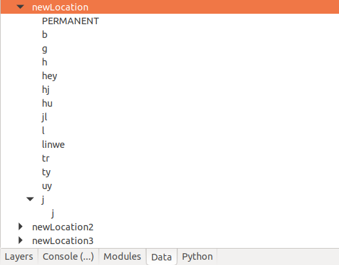The image size is (339, 265).
Task: Select the jl mapset item
Action: coord(45,117)
